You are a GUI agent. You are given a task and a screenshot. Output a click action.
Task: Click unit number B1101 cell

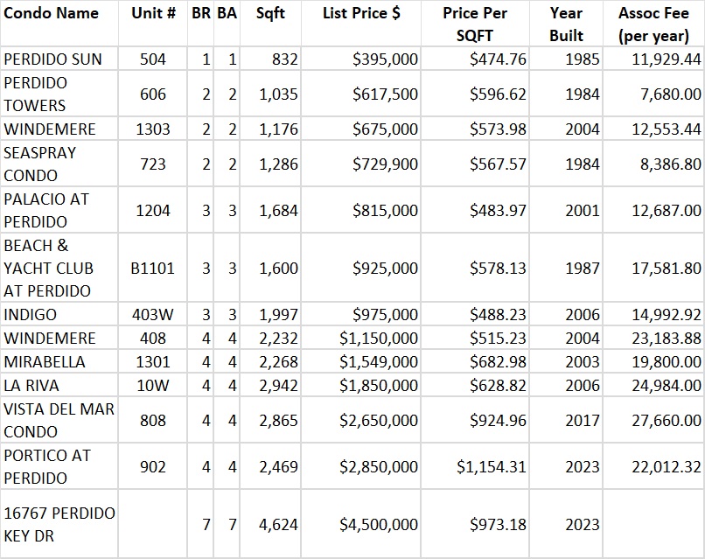(x=153, y=269)
